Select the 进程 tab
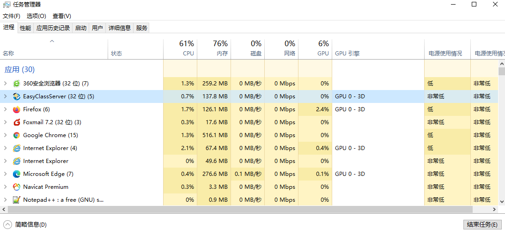This screenshot has width=505, height=235. pyautogui.click(x=9, y=27)
